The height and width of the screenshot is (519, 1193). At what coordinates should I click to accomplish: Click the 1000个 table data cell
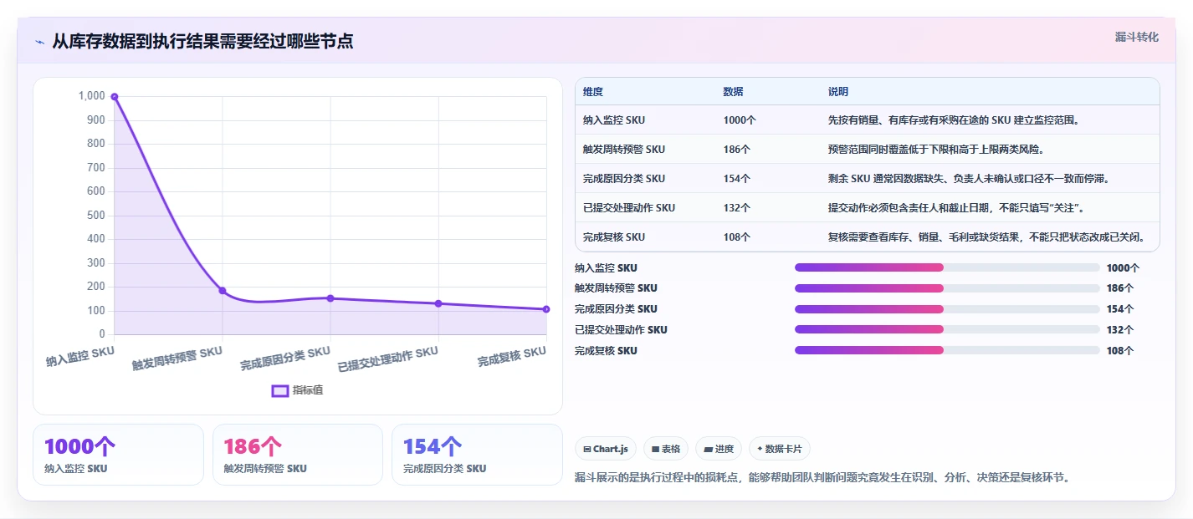(x=740, y=120)
